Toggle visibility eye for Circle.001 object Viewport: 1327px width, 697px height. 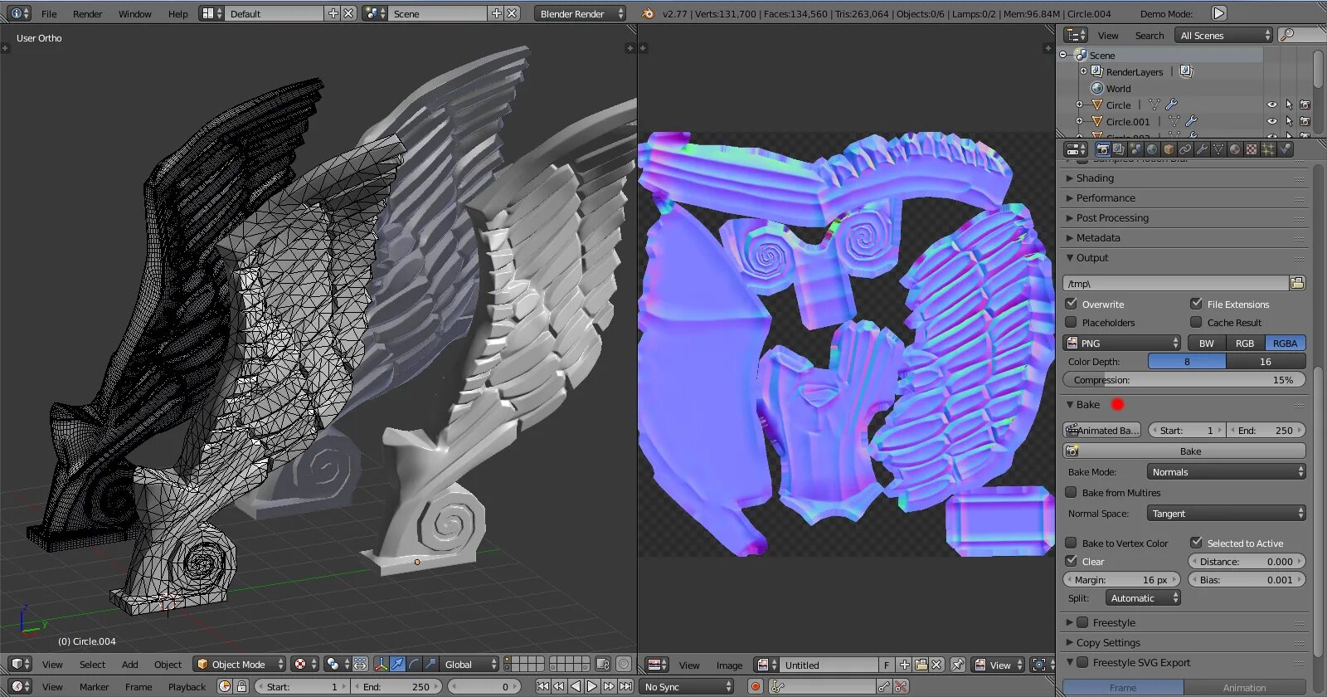point(1271,121)
